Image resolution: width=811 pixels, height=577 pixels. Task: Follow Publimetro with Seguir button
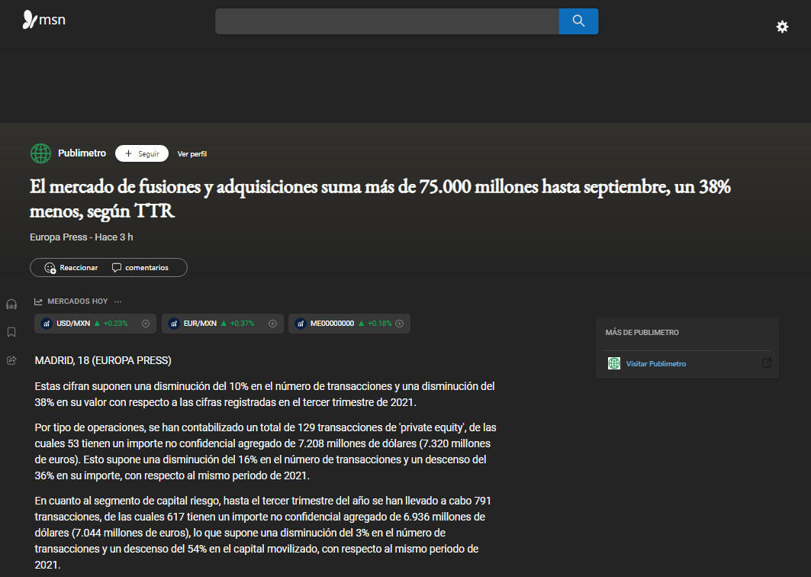142,153
